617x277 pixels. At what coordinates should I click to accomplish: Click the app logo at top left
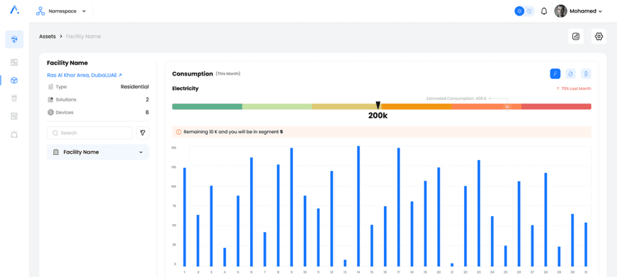coord(14,10)
